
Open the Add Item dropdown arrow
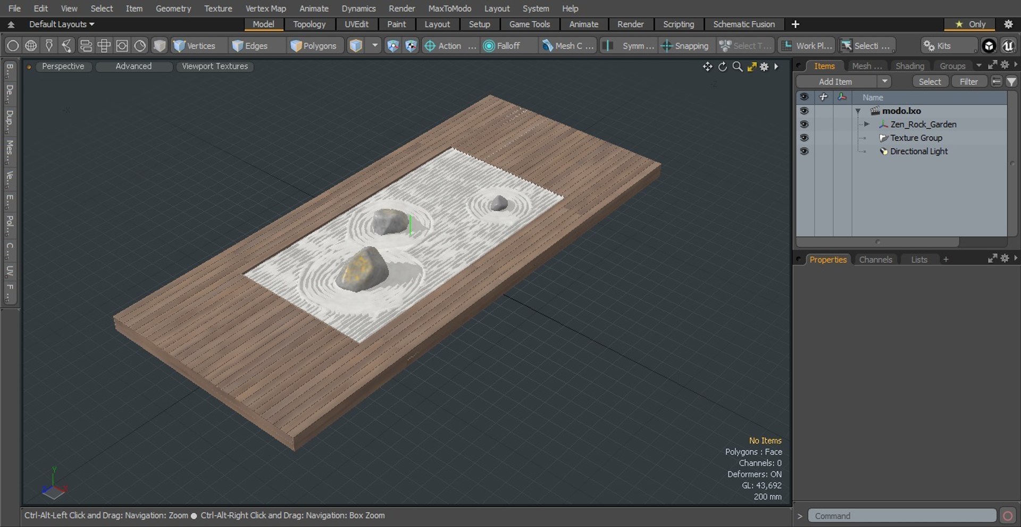pyautogui.click(x=884, y=81)
